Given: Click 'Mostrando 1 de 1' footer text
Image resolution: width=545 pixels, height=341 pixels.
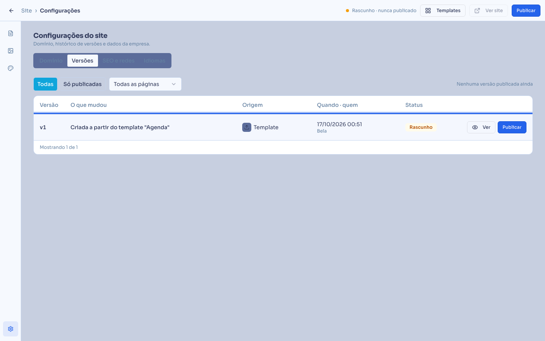Looking at the screenshot, I should (x=59, y=147).
